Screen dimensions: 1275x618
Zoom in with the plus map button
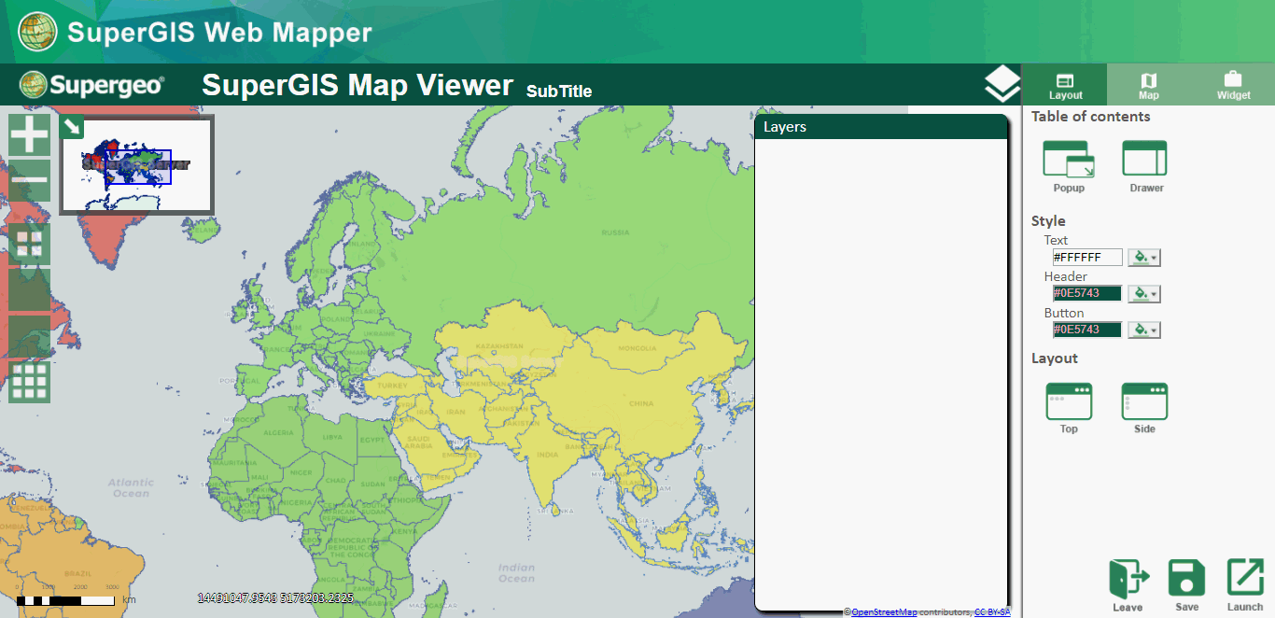pos(30,134)
